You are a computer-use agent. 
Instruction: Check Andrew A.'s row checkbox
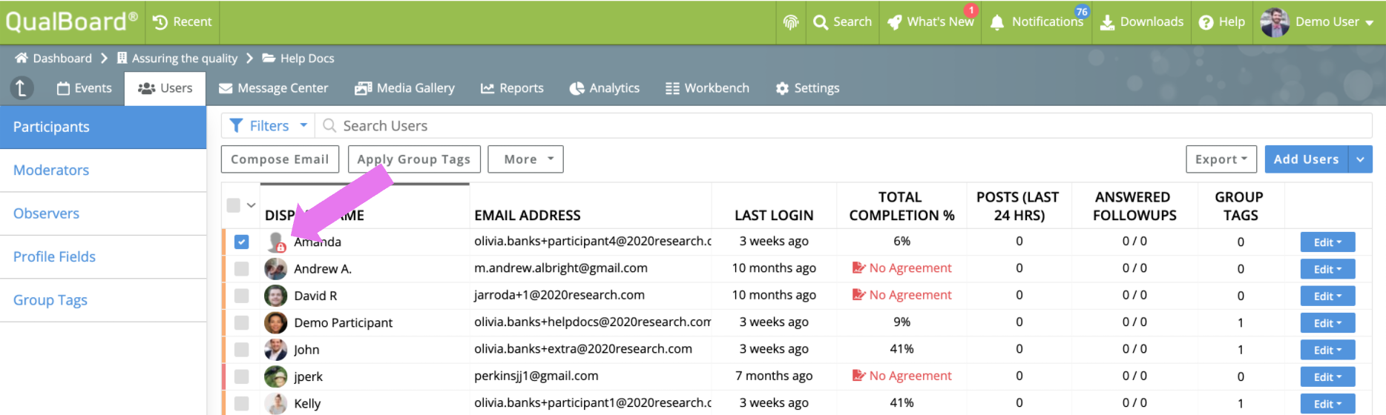[242, 269]
